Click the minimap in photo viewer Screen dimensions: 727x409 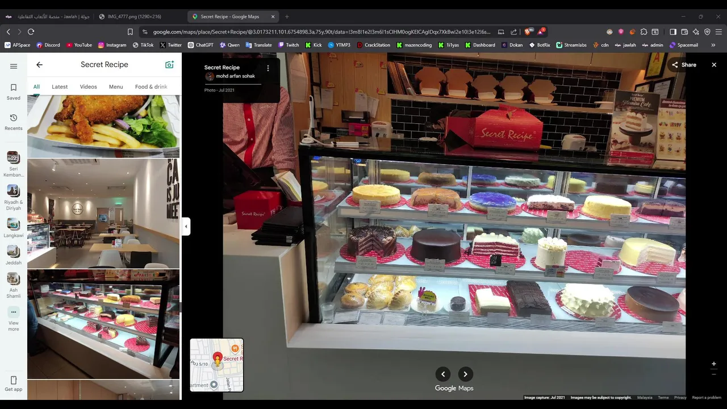(216, 365)
